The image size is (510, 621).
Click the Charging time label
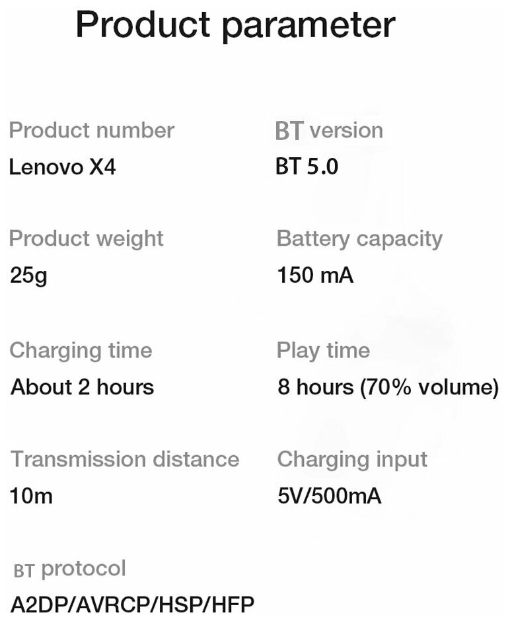(x=81, y=350)
